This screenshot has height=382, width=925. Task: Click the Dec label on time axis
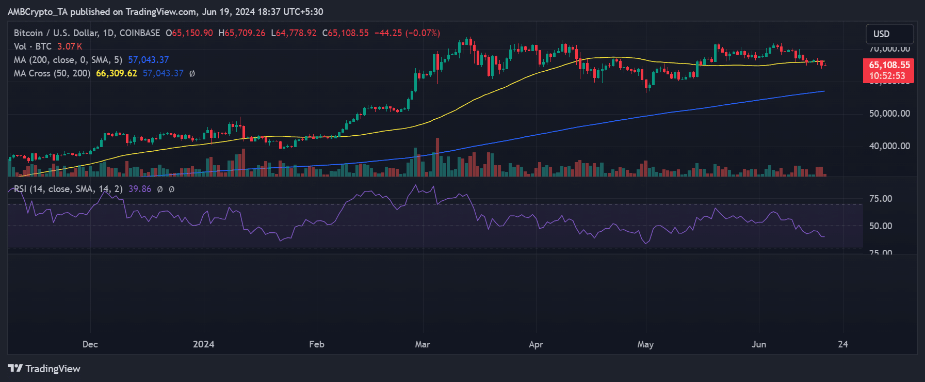tap(90, 344)
